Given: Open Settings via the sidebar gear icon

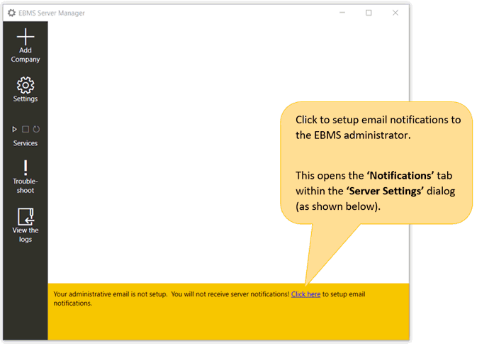Looking at the screenshot, I should (x=26, y=85).
